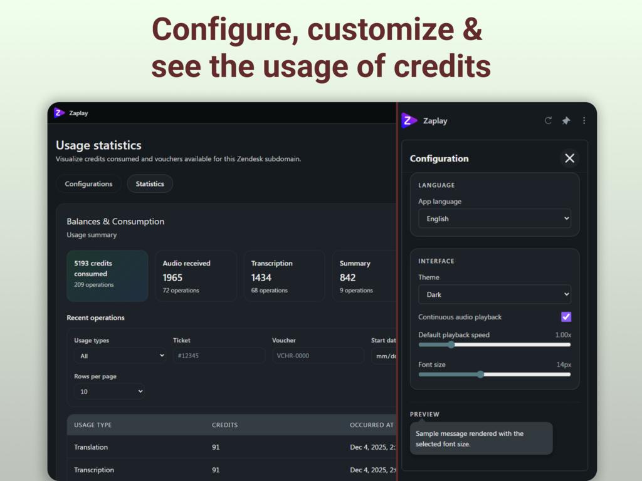Click the Default playback speed slider
The image size is (642, 481).
pyautogui.click(x=494, y=344)
